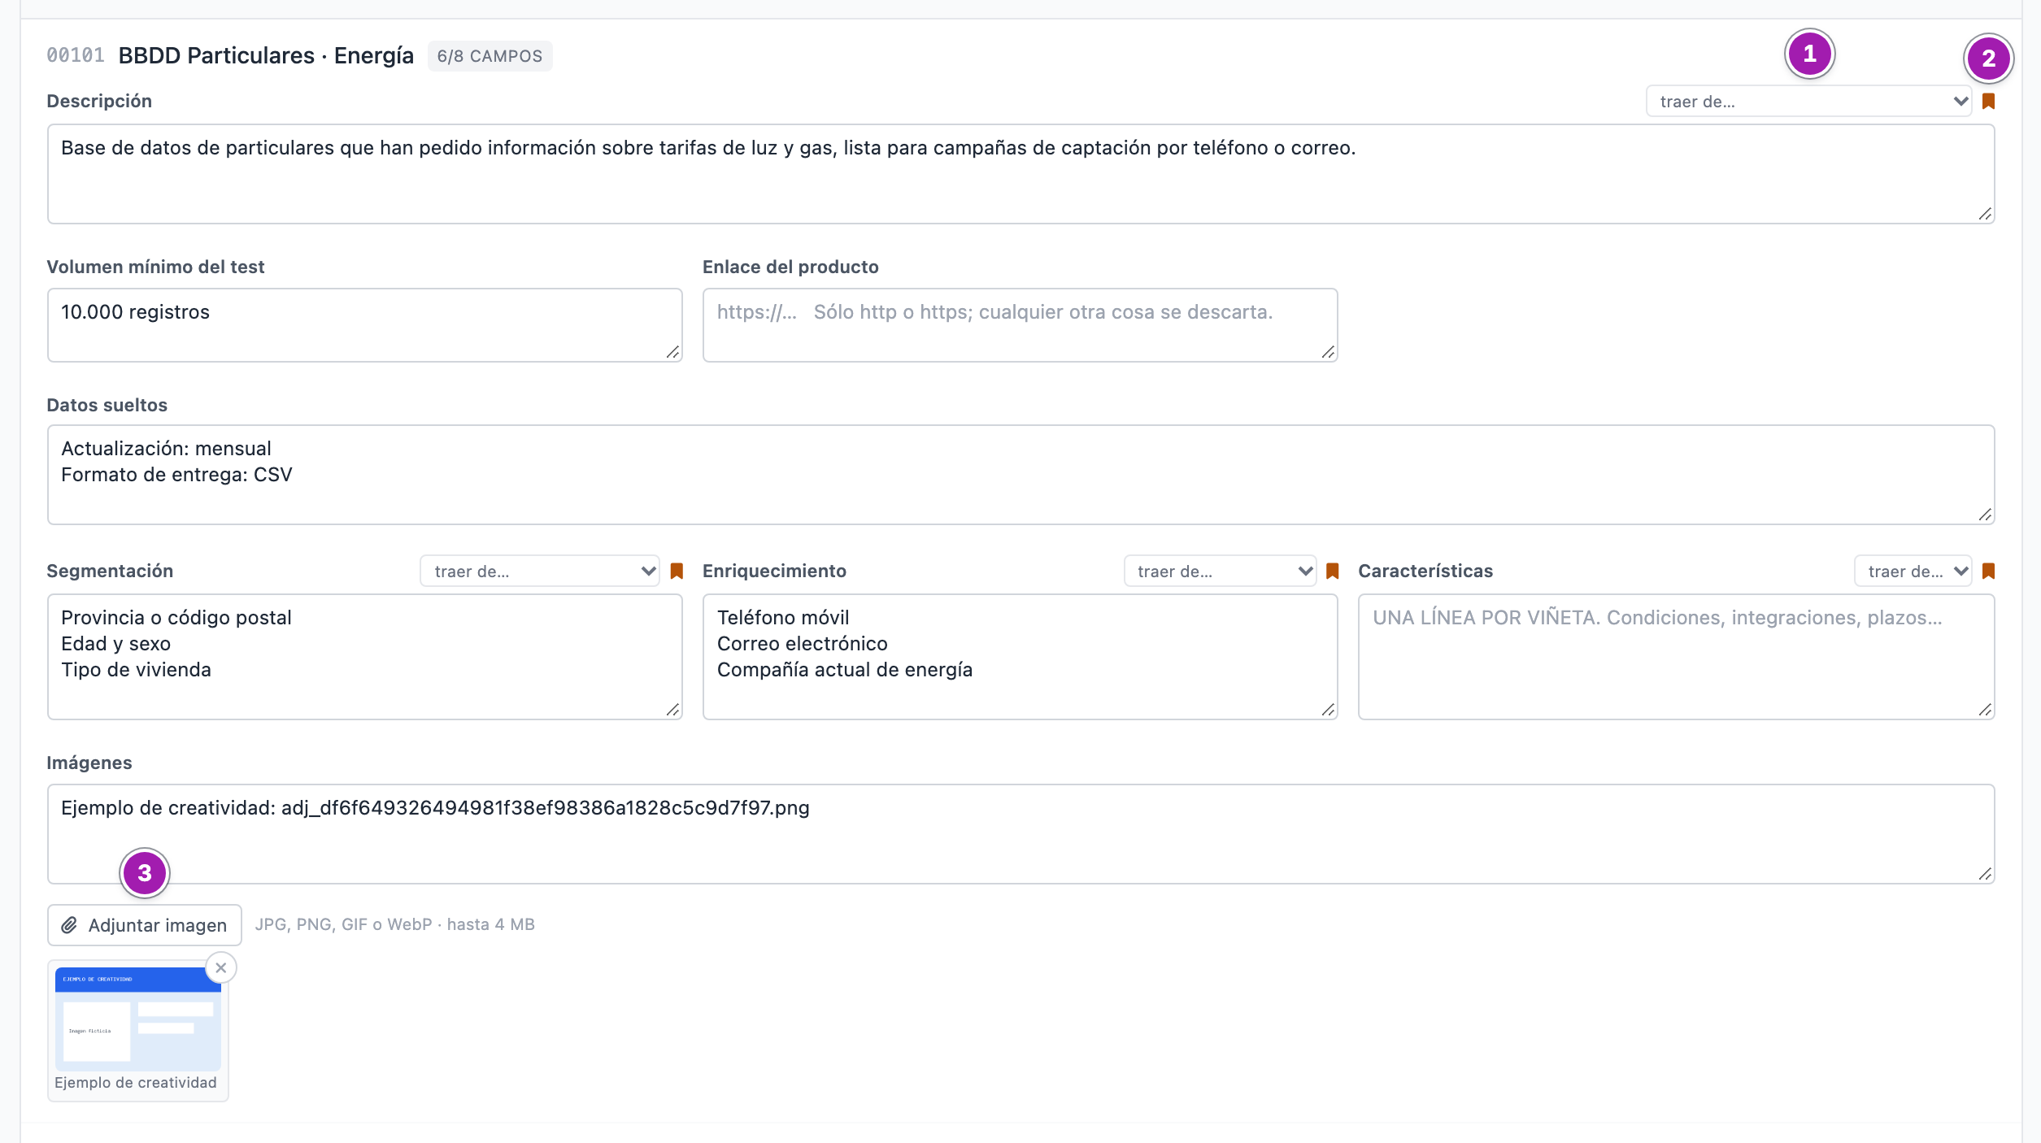This screenshot has width=2041, height=1143.
Task: Remove the Ejemplo de creatividad image
Action: 221,968
